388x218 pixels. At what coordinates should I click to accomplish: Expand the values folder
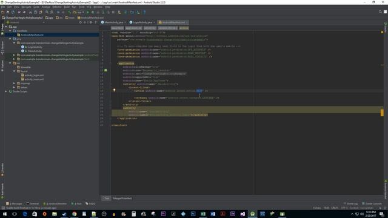[x=14, y=87]
